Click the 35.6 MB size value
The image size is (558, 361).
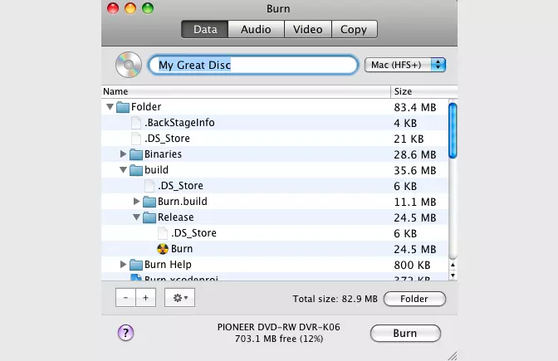pyautogui.click(x=415, y=170)
